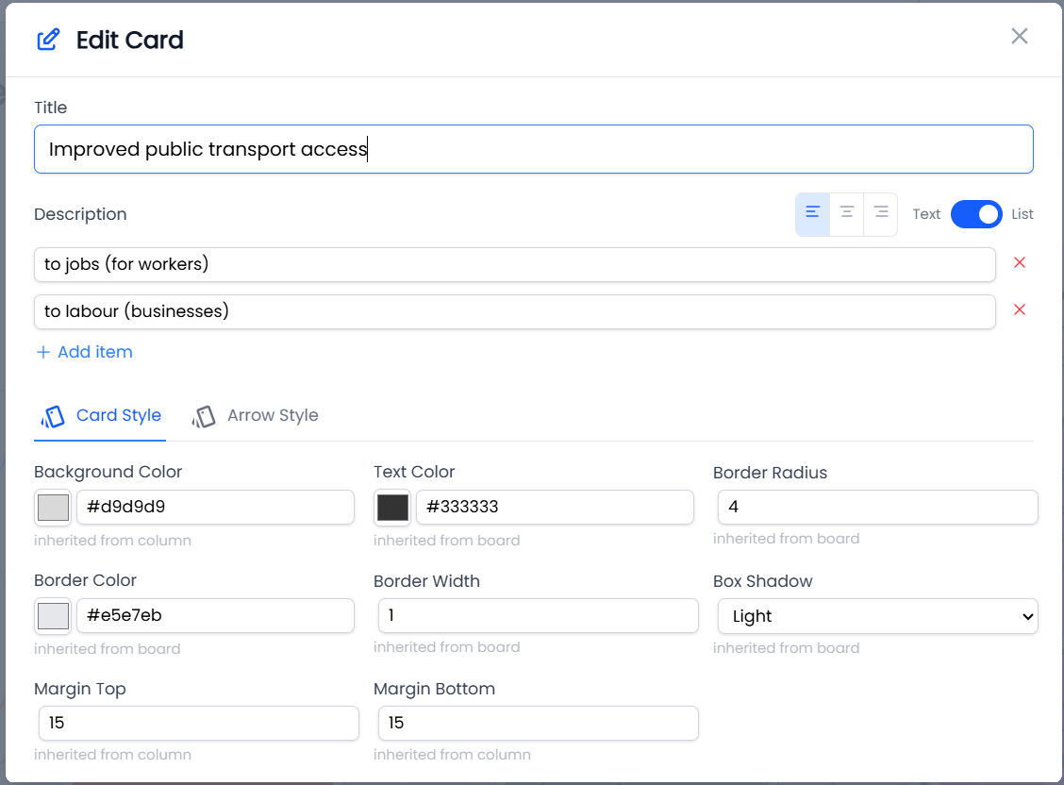This screenshot has width=1064, height=785.
Task: Focus the Border Width input
Action: pos(538,615)
